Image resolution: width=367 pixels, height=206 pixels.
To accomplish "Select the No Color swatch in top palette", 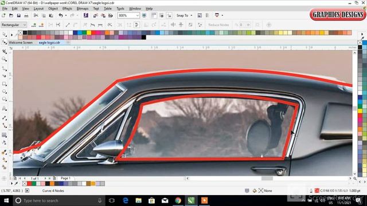I will (21, 33).
